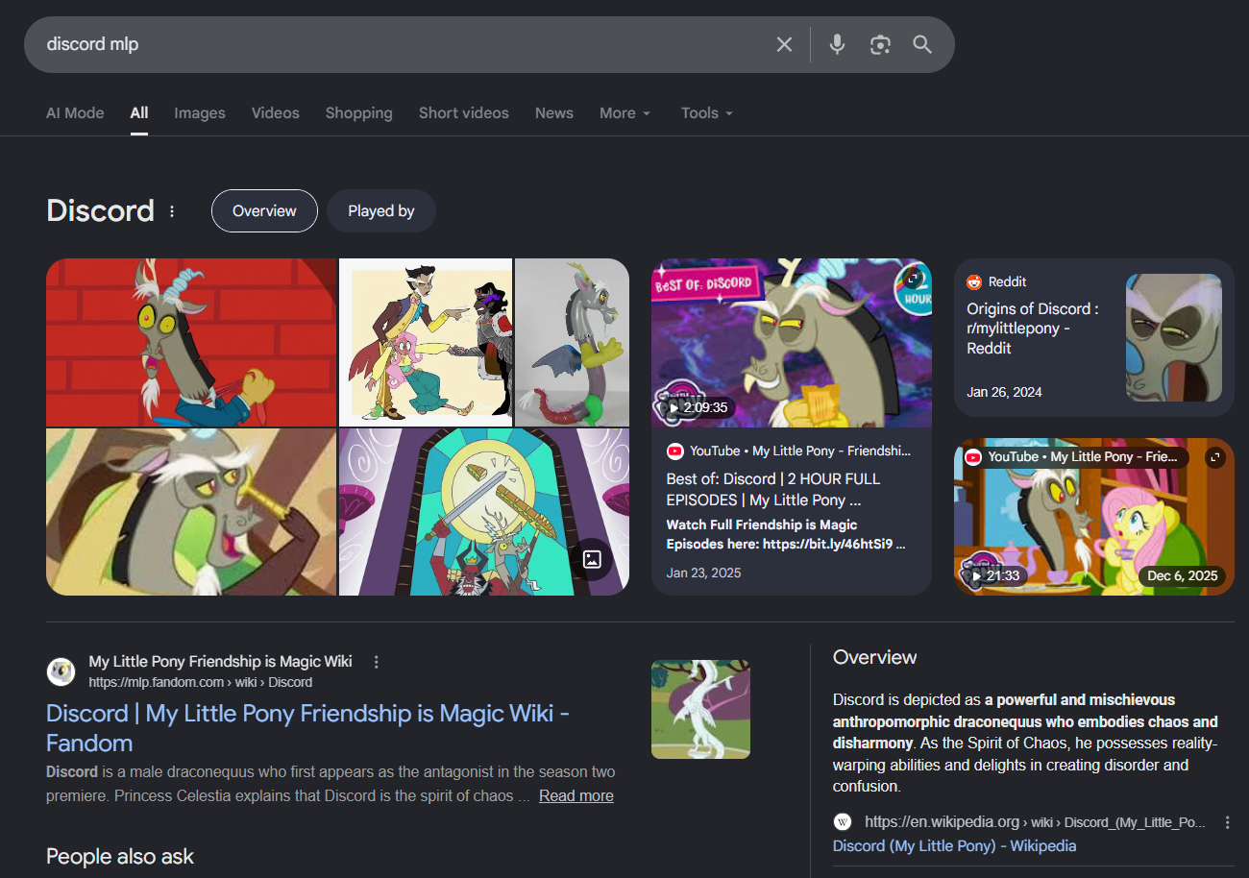Click in the 'discord mlp' search field

404,44
